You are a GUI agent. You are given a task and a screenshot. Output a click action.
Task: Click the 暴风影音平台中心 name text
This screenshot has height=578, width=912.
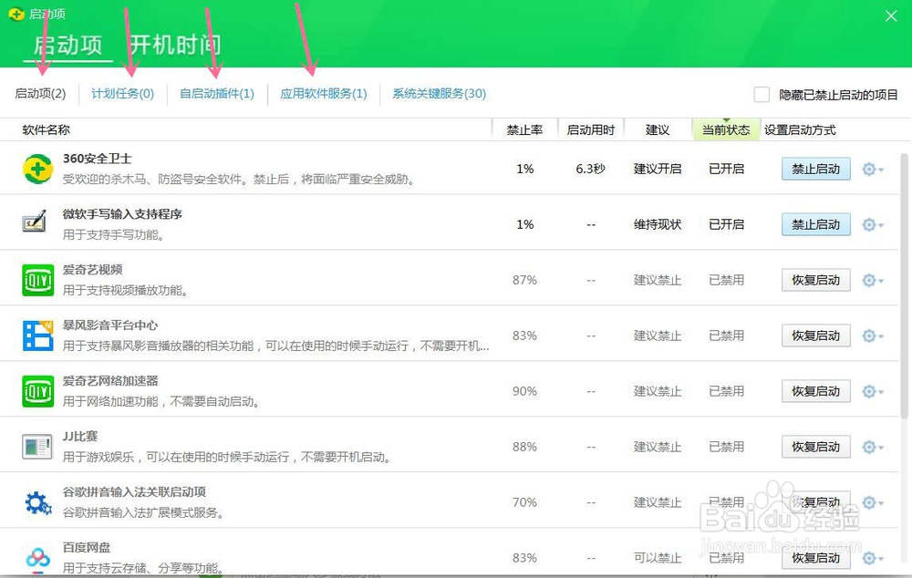tap(110, 325)
